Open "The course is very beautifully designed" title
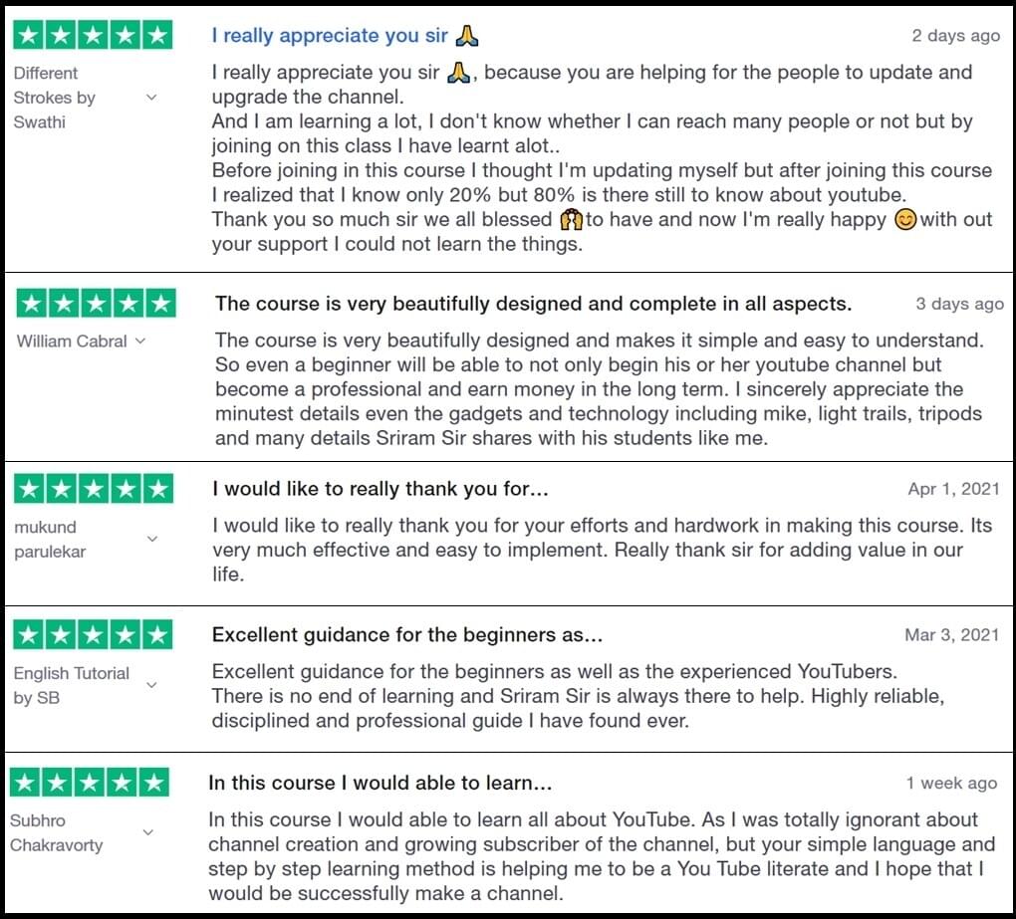Viewport: 1016px width, 919px height. tap(533, 304)
